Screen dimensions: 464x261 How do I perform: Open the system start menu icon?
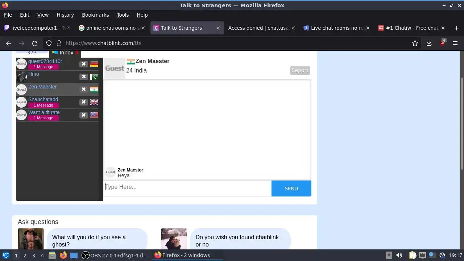point(6,255)
